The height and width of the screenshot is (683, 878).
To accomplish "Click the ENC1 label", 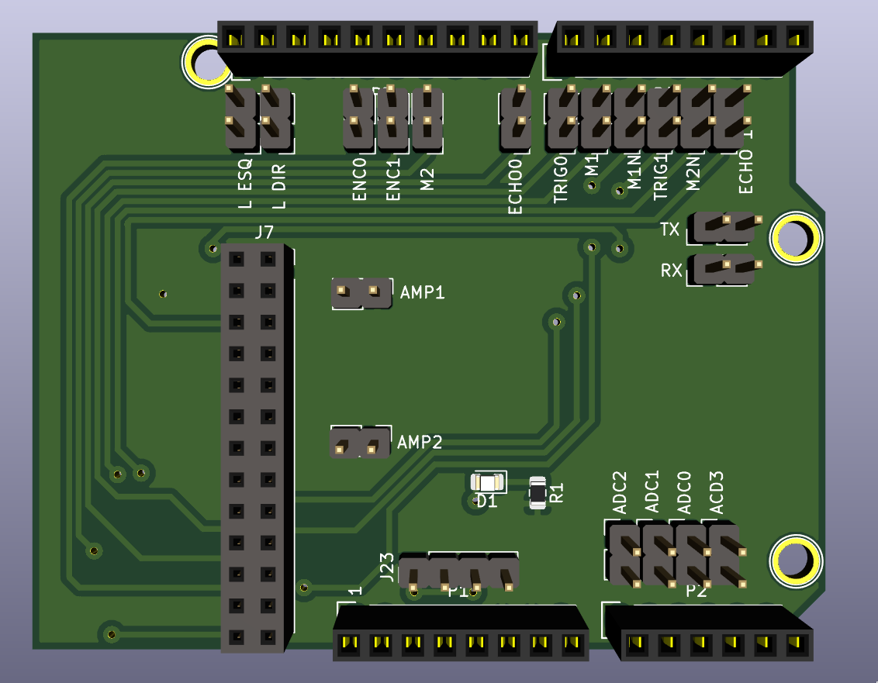I will click(392, 179).
